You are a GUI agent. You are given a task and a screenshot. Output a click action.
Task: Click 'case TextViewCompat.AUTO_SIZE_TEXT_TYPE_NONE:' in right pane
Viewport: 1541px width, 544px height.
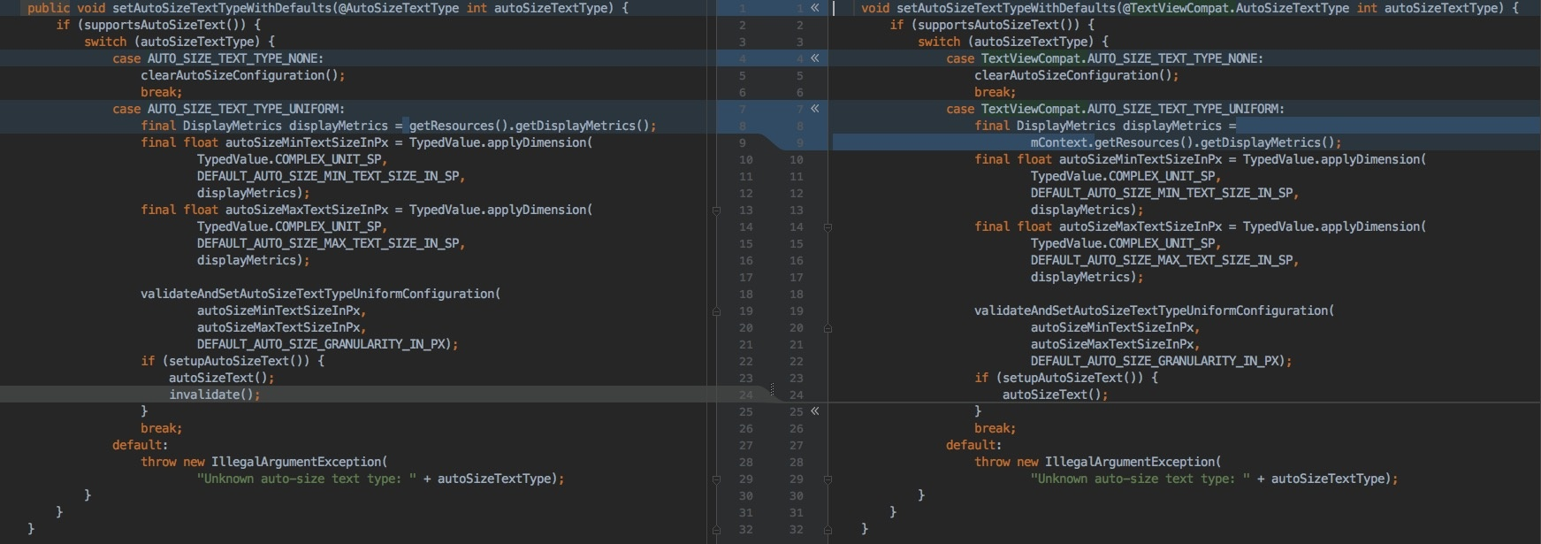[1104, 58]
